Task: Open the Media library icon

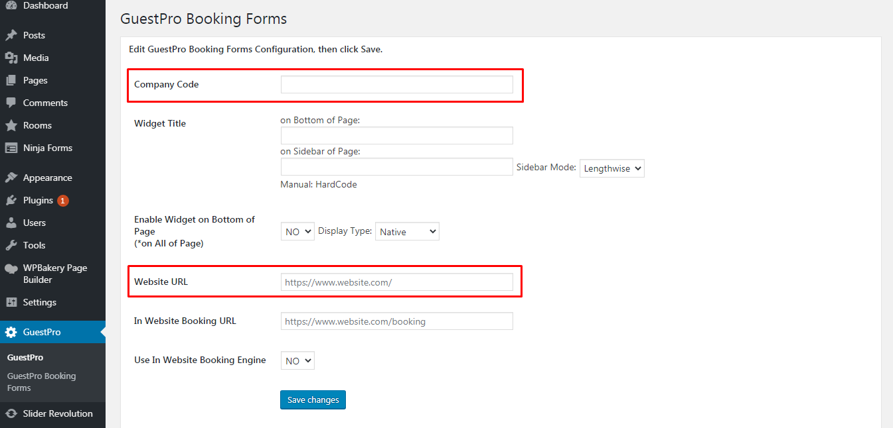Action: pos(11,57)
